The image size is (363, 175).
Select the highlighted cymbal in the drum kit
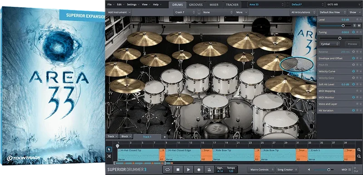[297, 65]
